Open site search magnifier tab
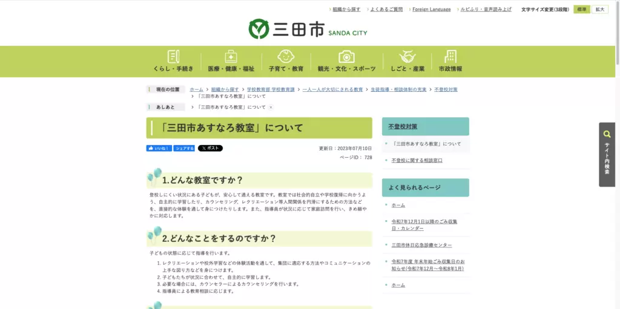 click(x=607, y=155)
